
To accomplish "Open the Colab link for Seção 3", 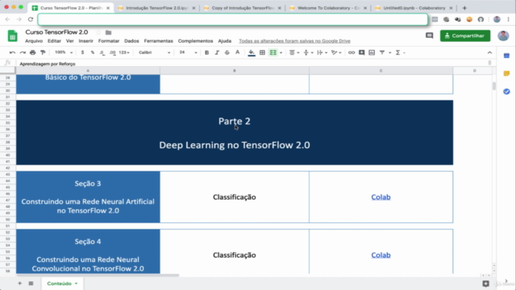I will point(381,197).
